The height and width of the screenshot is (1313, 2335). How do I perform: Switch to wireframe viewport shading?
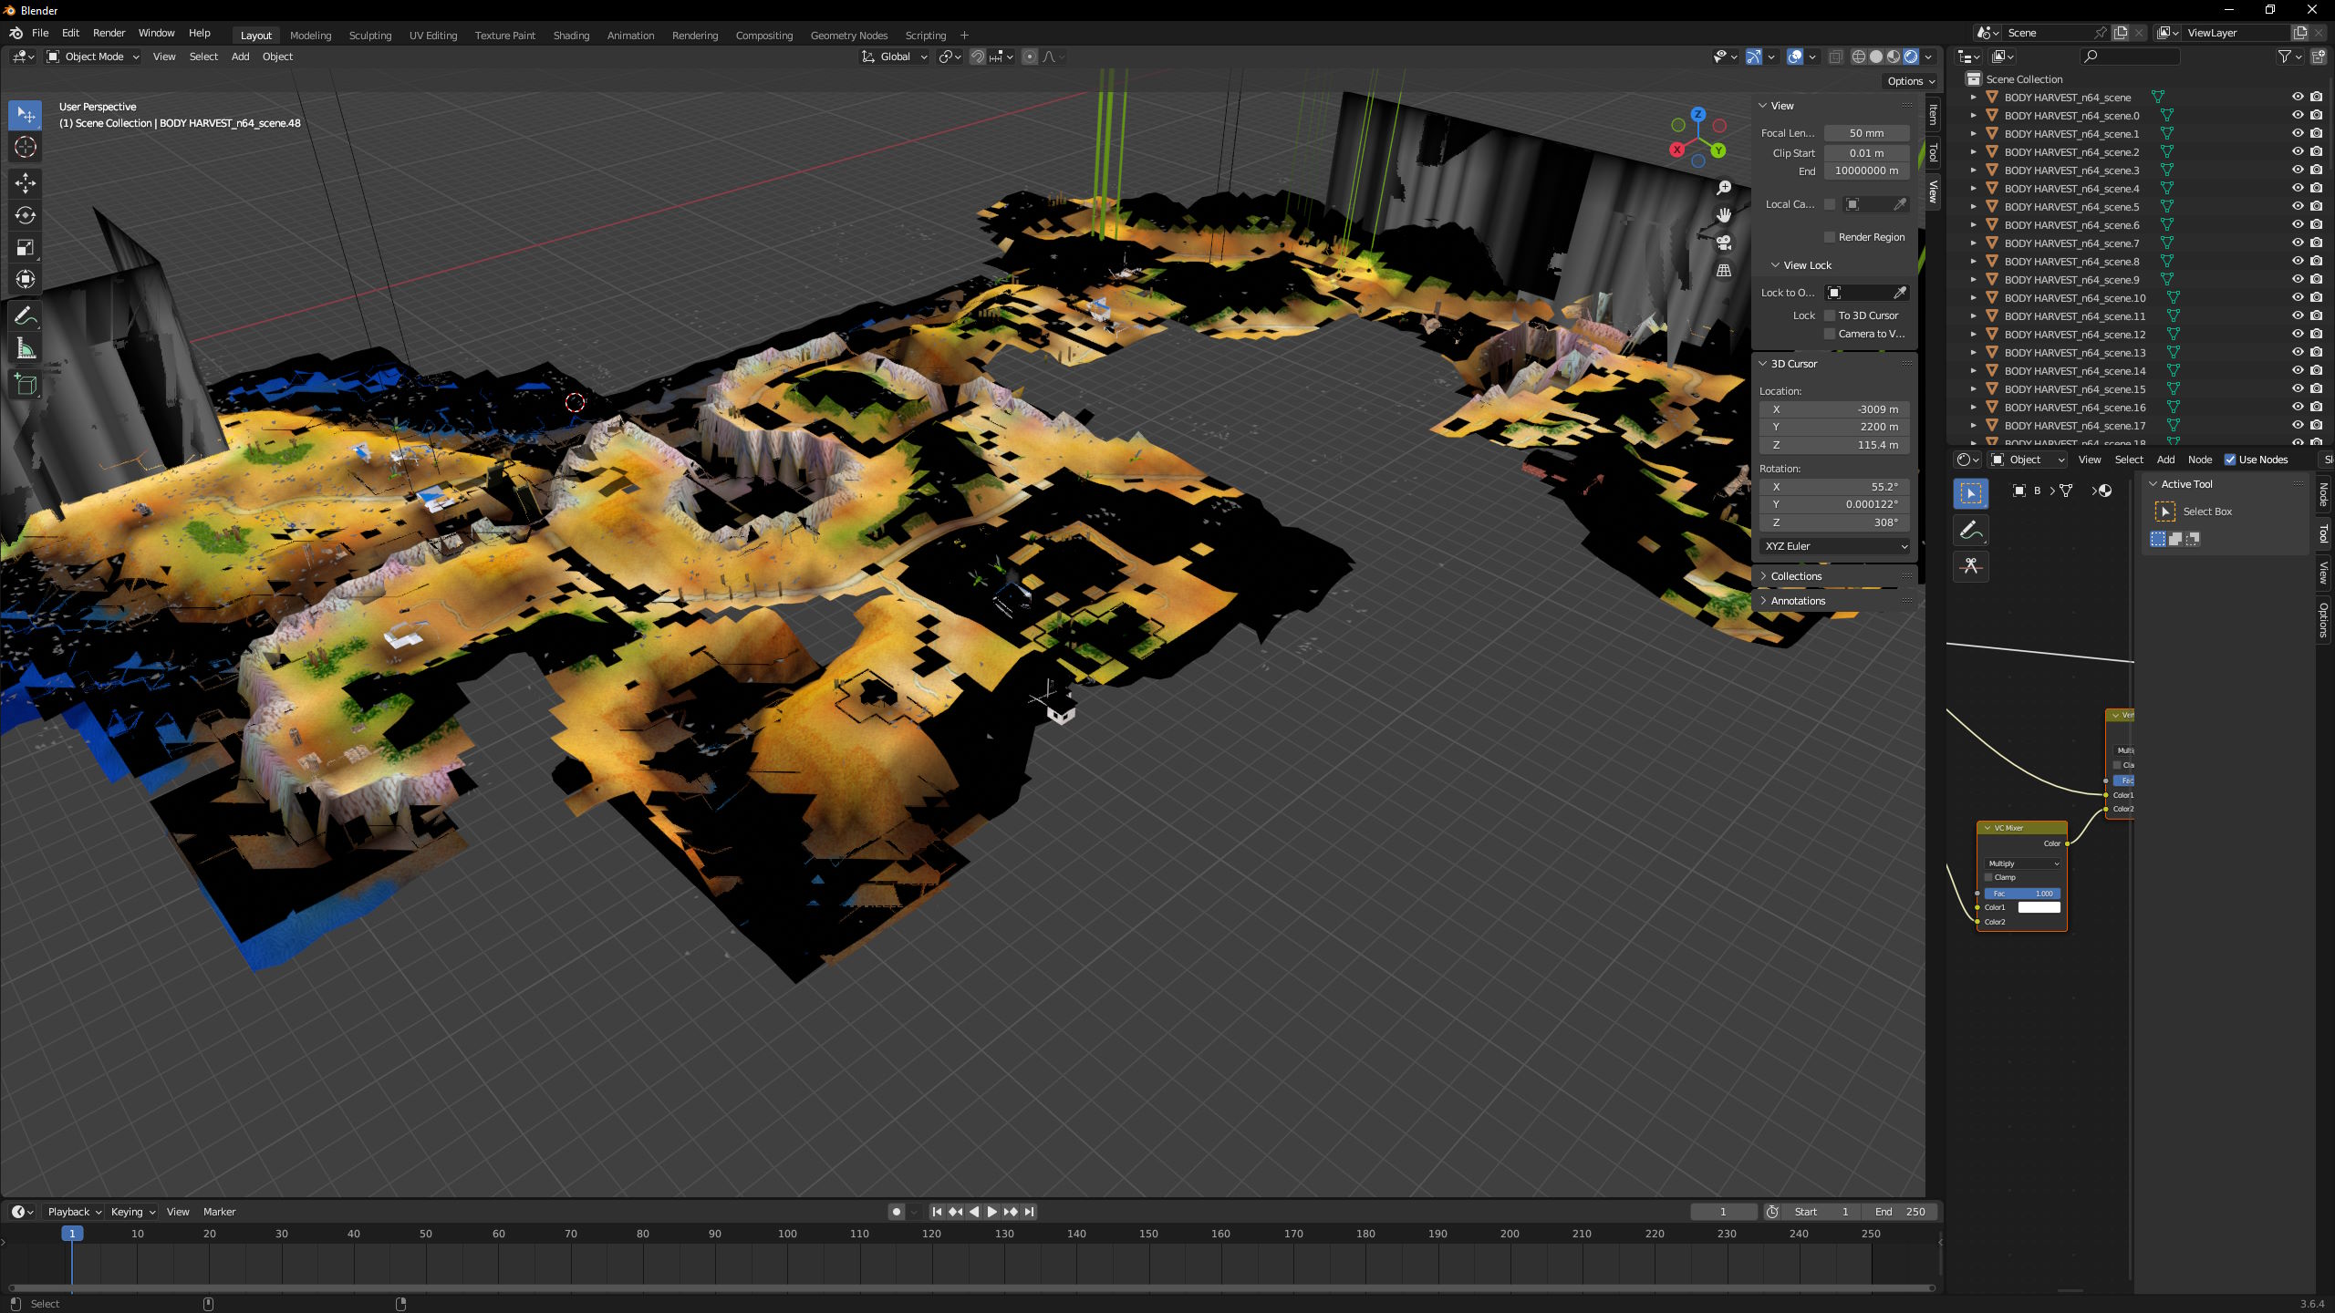tap(1859, 57)
